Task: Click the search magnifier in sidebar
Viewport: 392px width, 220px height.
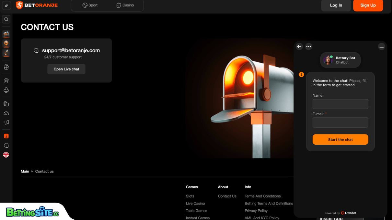Action: [6, 19]
